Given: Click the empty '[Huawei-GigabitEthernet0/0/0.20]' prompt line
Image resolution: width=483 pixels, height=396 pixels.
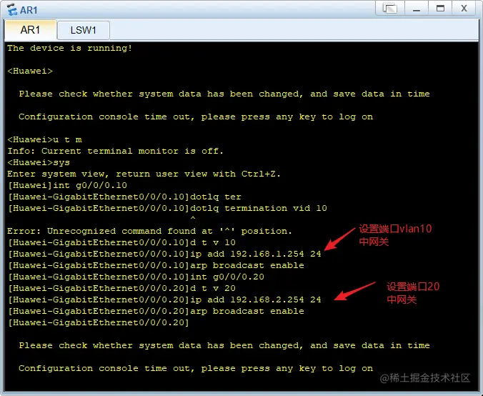Looking at the screenshot, I should (99, 322).
